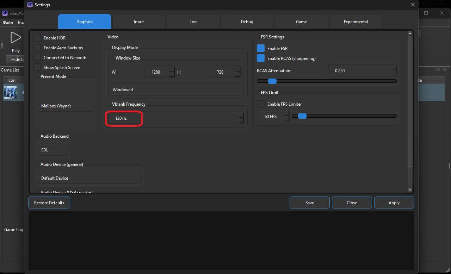Open the Windowed display mode dropdown
This screenshot has width=451, height=274.
click(x=176, y=89)
